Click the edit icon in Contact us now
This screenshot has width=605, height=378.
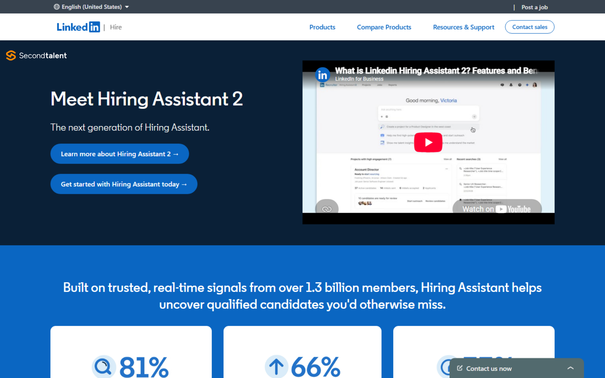[x=459, y=368]
